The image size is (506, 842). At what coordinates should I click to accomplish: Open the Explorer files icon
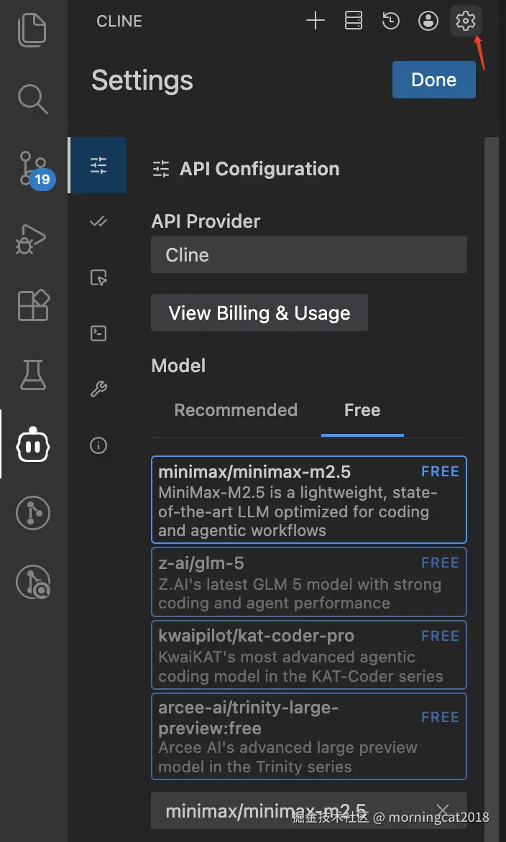coord(32,30)
